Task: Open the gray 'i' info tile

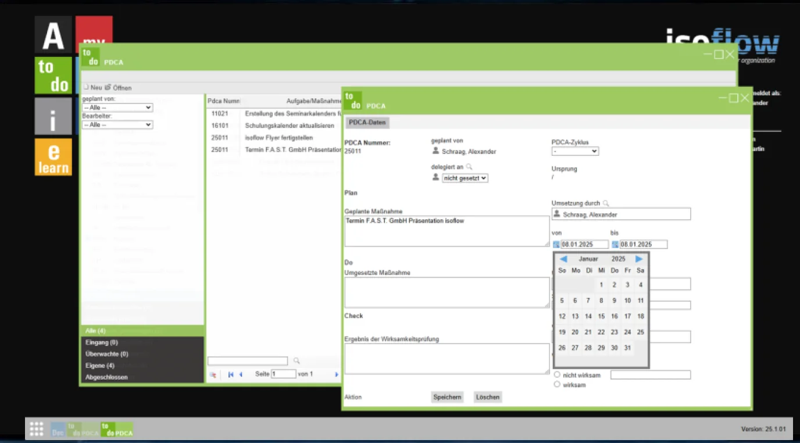Action: tap(53, 116)
